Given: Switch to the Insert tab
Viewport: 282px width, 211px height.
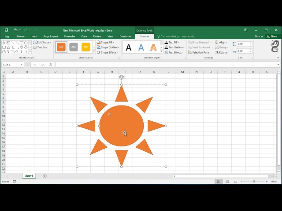Looking at the screenshot, I should [34, 36].
